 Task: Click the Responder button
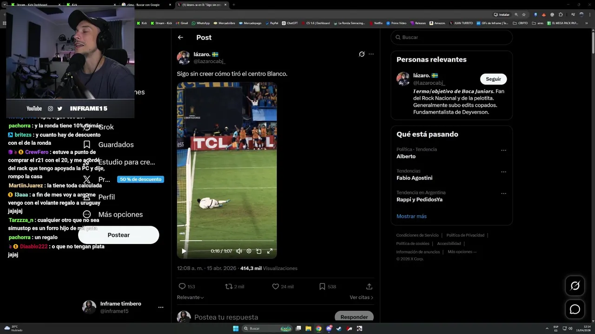coord(354,317)
